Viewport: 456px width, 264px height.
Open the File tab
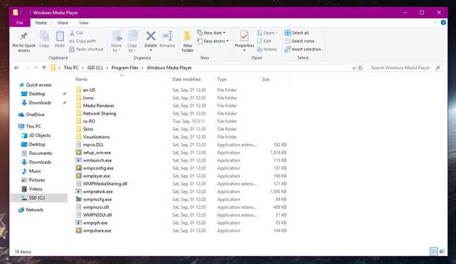[20, 22]
